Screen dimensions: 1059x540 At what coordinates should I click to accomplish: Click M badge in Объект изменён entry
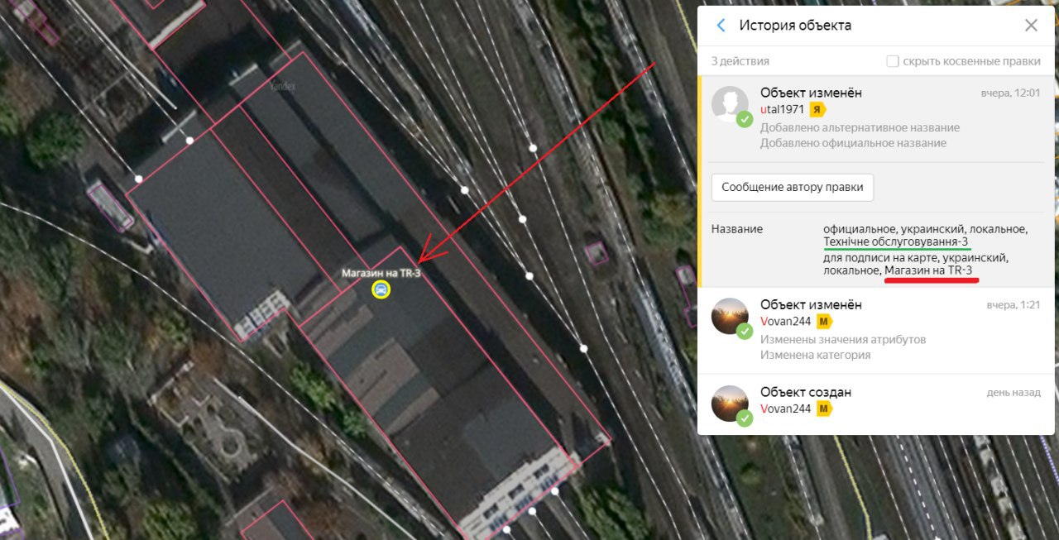tap(824, 321)
